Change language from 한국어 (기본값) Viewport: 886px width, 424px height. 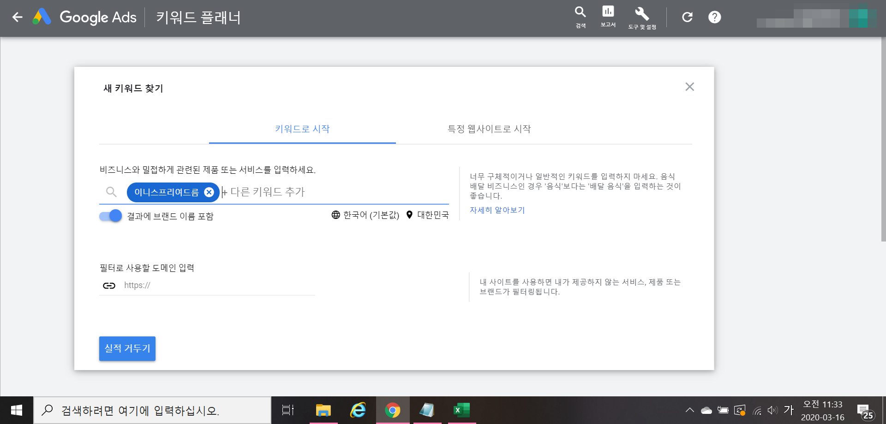[365, 215]
